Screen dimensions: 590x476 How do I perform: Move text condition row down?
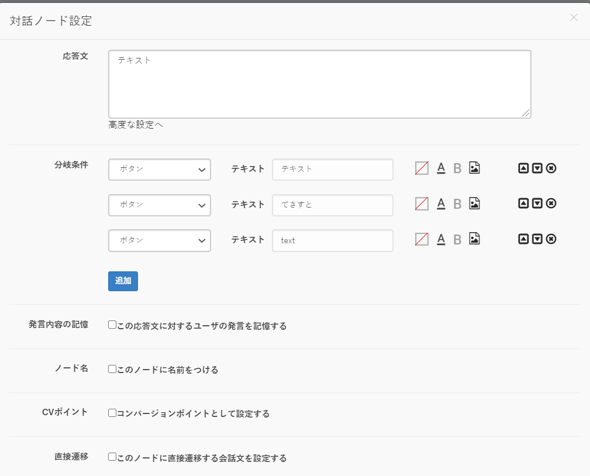[537, 239]
